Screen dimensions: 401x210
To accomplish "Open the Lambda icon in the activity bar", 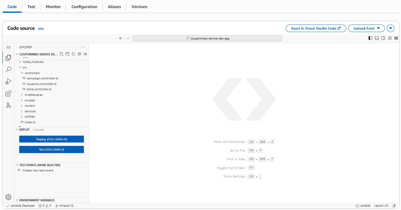I will pos(8,105).
